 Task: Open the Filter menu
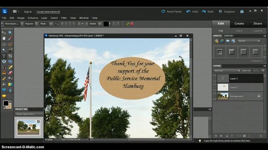(64, 18)
